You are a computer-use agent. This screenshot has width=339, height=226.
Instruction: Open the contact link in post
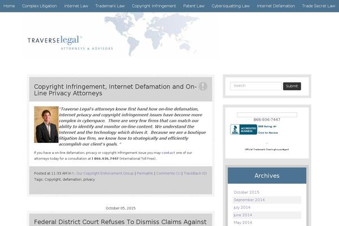coord(168,153)
